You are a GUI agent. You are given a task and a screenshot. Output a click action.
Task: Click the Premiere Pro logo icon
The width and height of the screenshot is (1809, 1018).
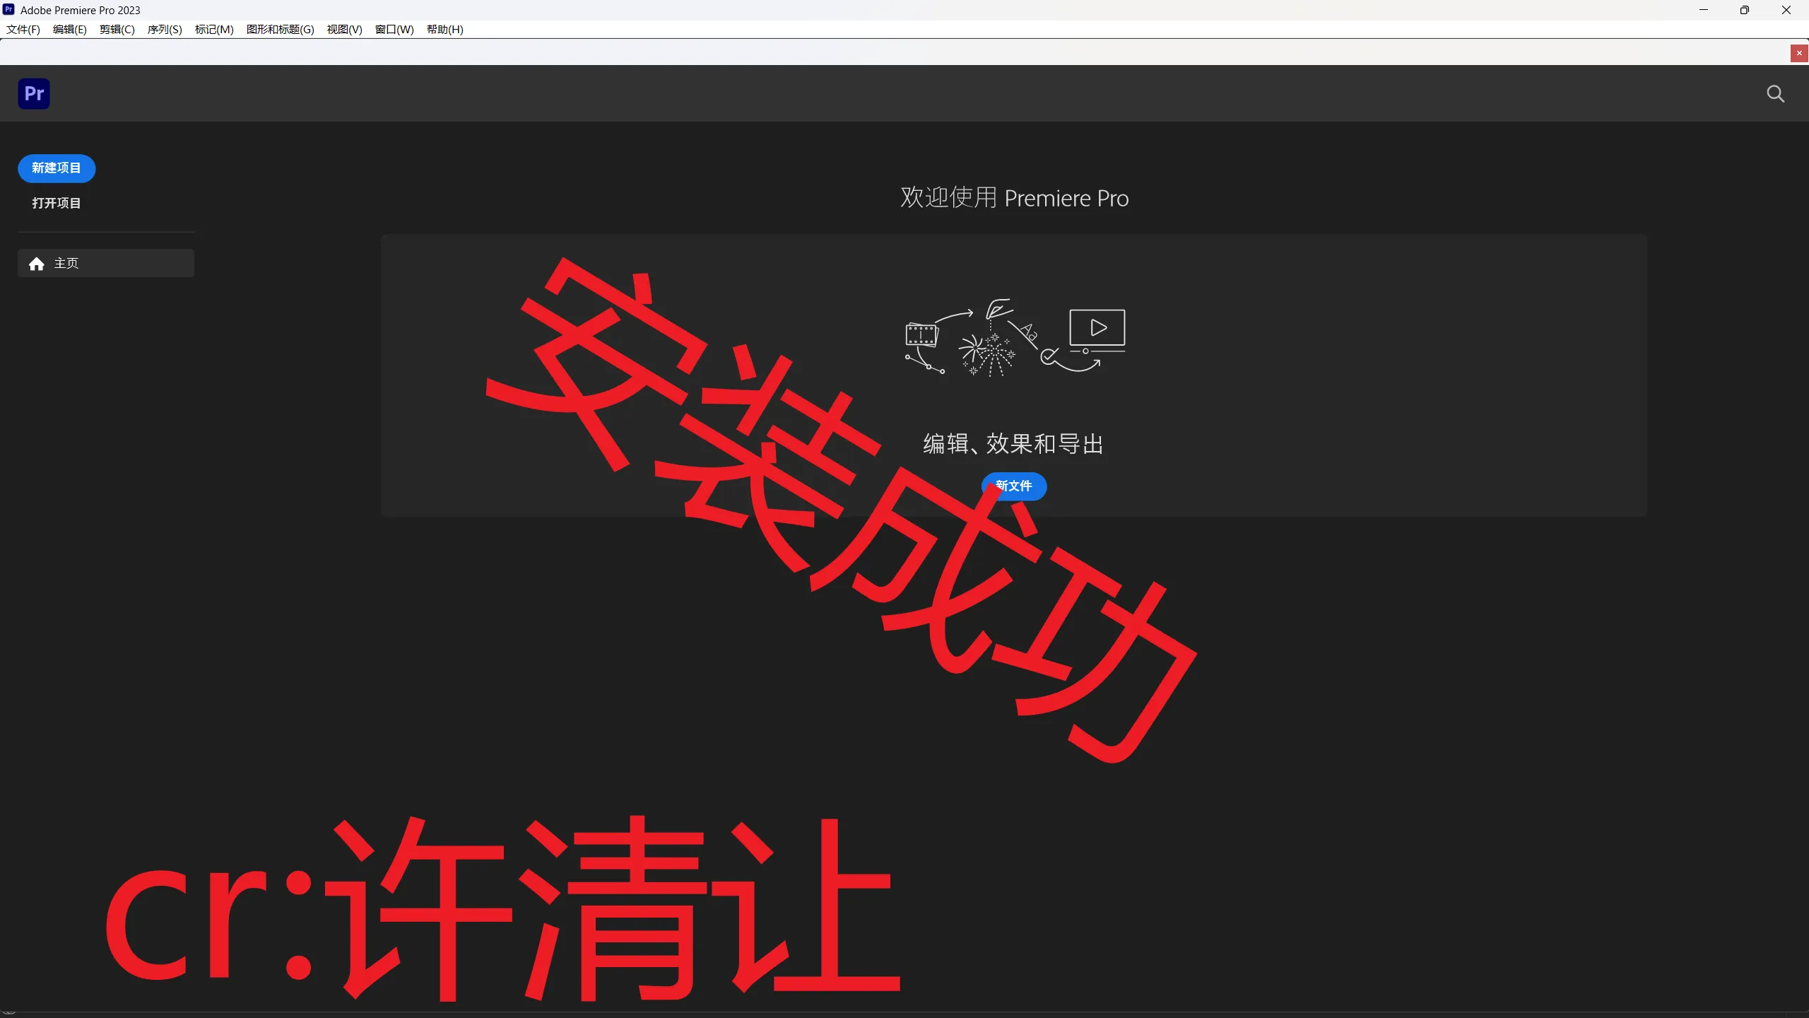tap(34, 93)
